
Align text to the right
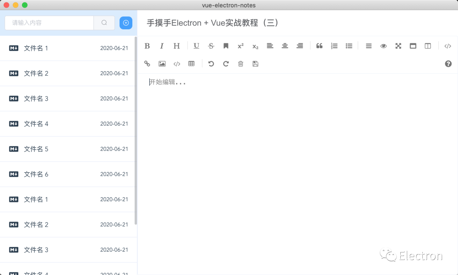pos(300,46)
